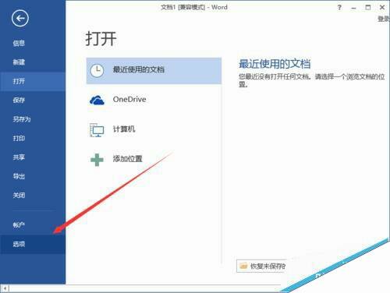Click the folder icon on the 恢复未保存 button
Image resolution: width=390 pixels, height=293 pixels.
[x=243, y=266]
